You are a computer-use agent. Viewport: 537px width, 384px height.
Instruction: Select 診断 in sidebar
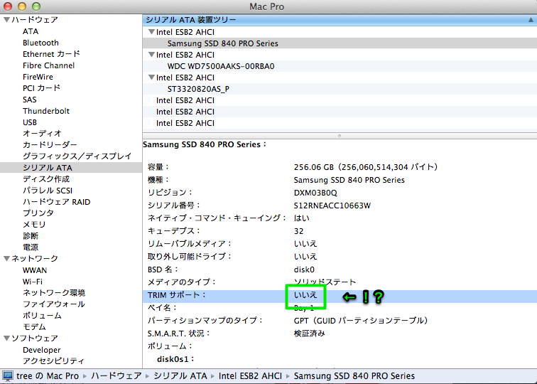click(31, 236)
